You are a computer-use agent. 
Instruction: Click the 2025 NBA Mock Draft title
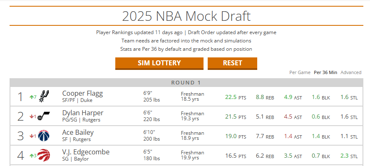186,16
